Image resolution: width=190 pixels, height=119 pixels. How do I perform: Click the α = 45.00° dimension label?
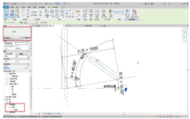pos(74,69)
